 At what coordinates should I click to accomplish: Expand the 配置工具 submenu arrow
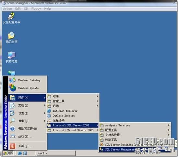pos(169,130)
